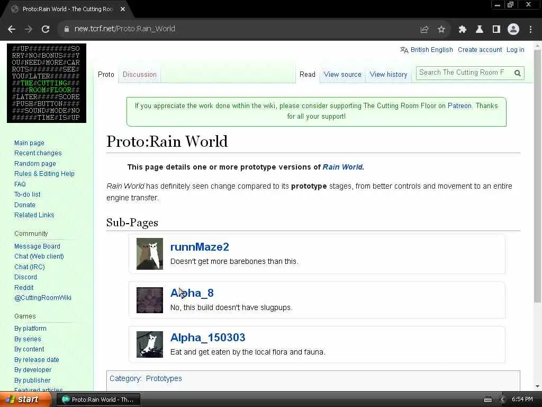Click the browser address bar URL
Viewport: 542px width, 407px height.
pos(125,29)
